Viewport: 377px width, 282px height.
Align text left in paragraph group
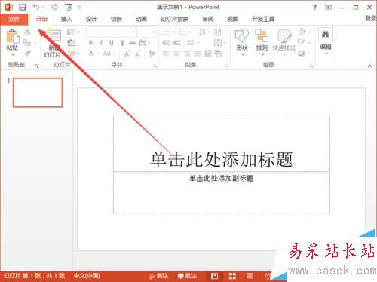coord(166,54)
